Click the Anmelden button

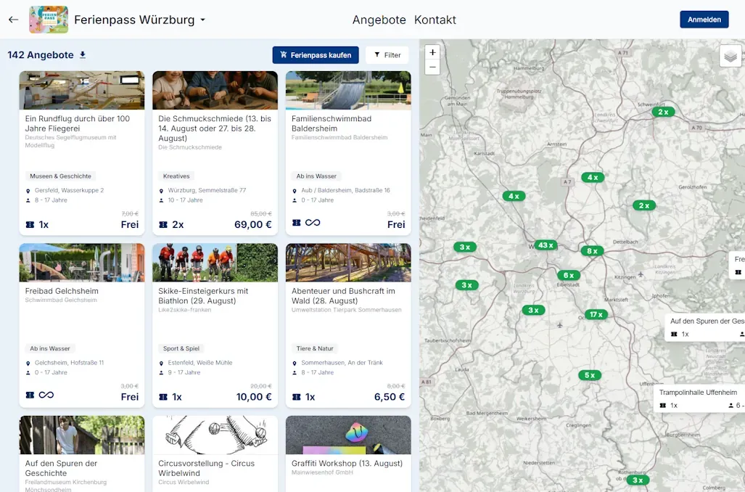(704, 20)
